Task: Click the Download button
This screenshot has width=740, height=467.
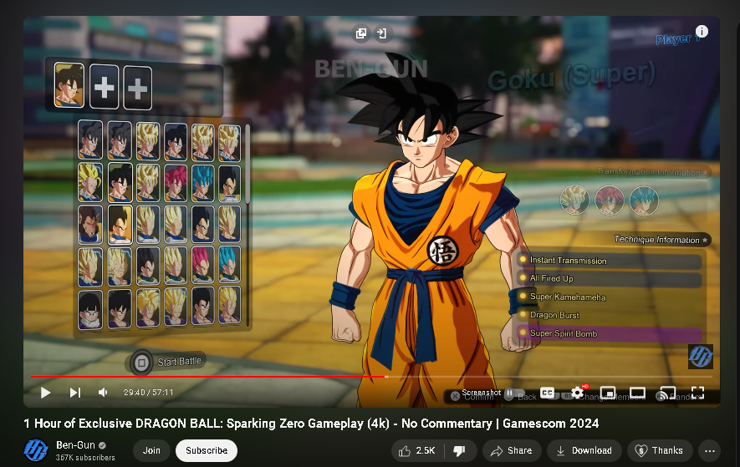Action: (584, 451)
